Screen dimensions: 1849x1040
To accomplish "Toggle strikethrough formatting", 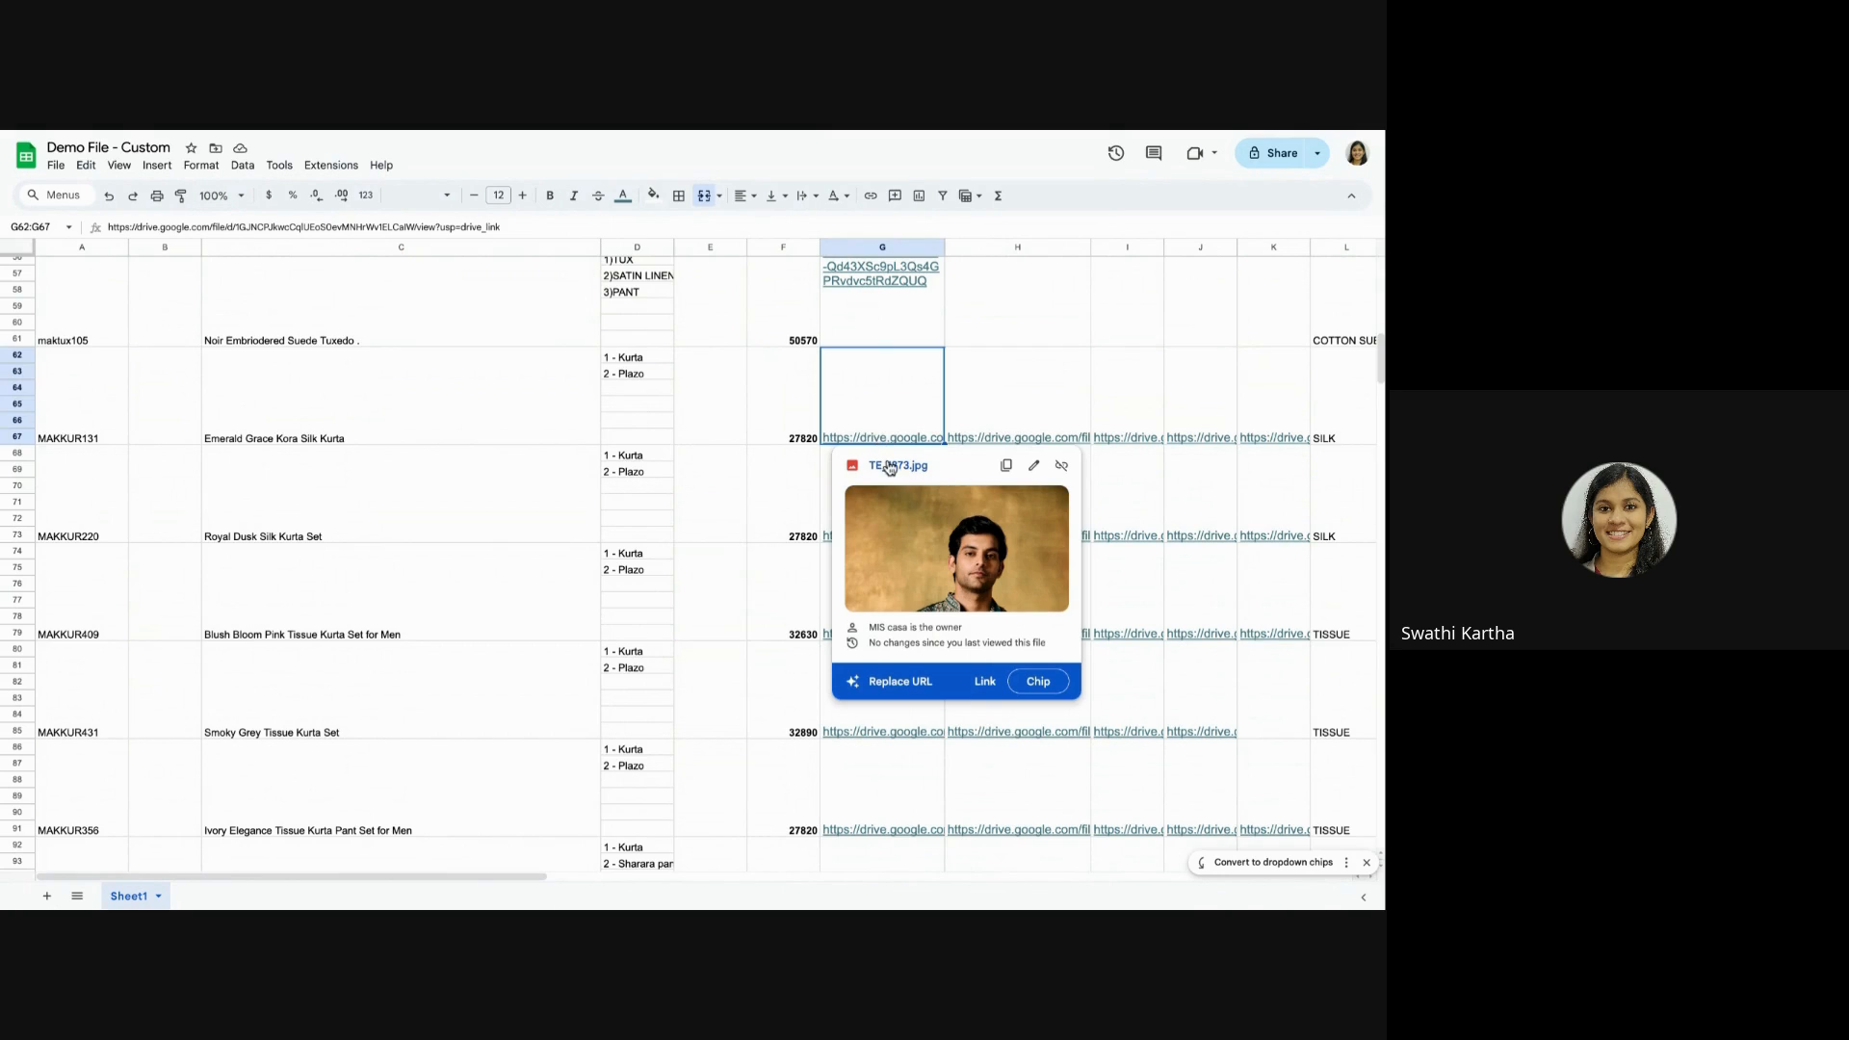I will pos(597,195).
